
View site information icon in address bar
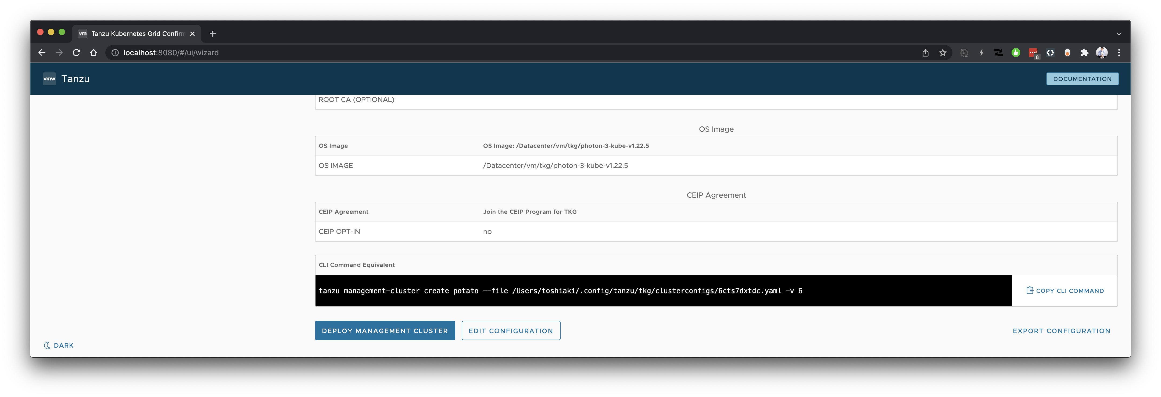[x=115, y=53]
